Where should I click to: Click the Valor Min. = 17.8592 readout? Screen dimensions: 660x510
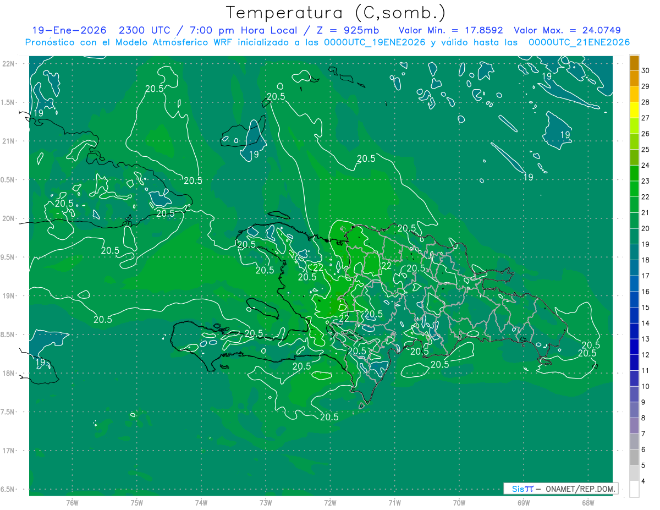(450, 30)
